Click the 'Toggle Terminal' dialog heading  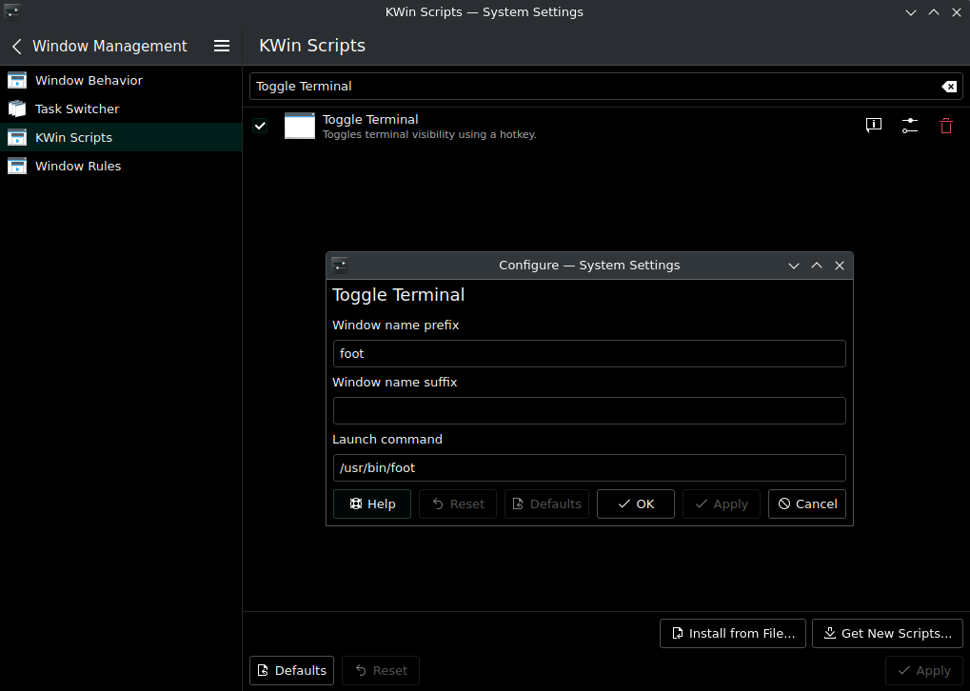(x=399, y=295)
